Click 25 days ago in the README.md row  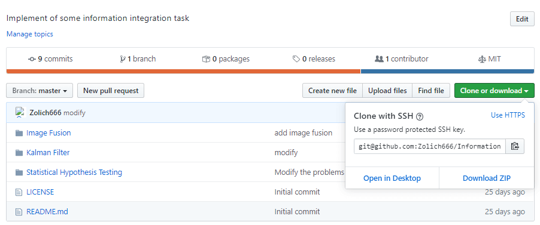coord(505,212)
